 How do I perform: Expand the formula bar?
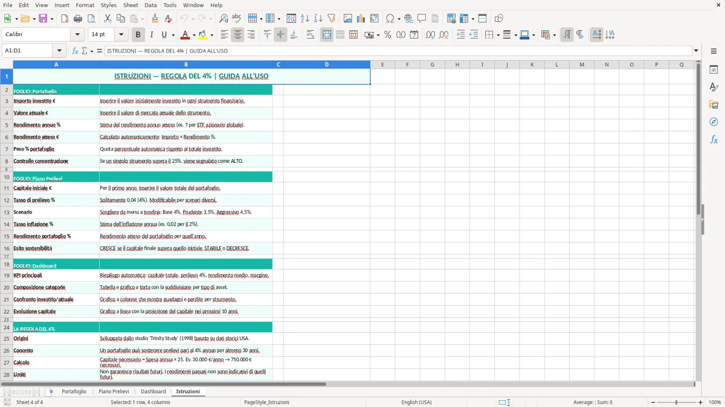[x=696, y=51]
